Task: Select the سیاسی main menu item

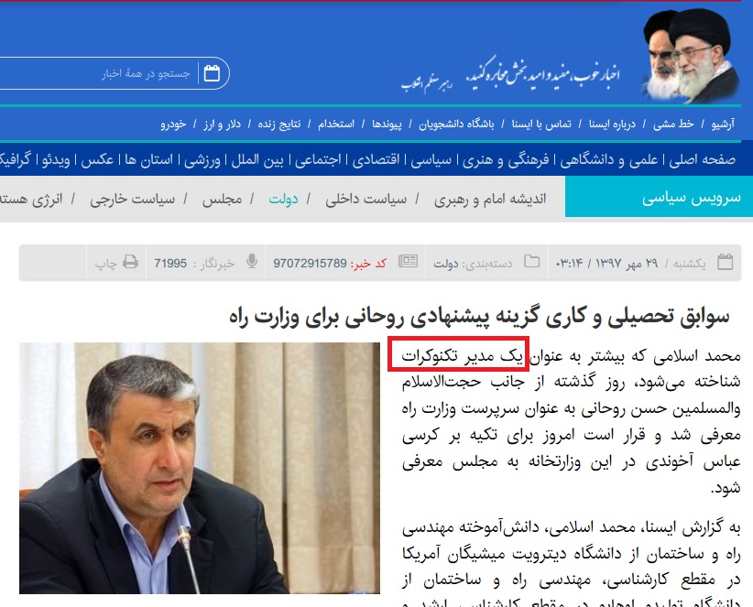Action: tap(431, 160)
